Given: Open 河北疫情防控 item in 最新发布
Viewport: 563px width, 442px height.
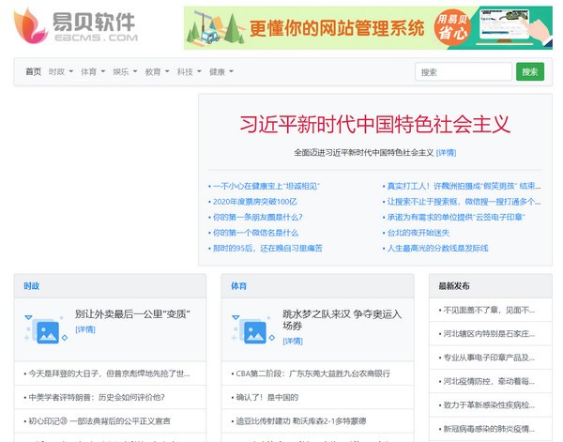Looking at the screenshot, I should (x=489, y=381).
